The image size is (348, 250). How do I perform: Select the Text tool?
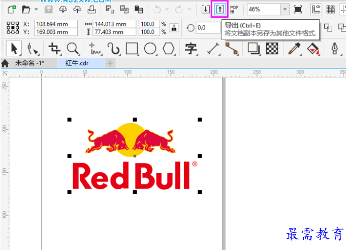pyautogui.click(x=191, y=49)
